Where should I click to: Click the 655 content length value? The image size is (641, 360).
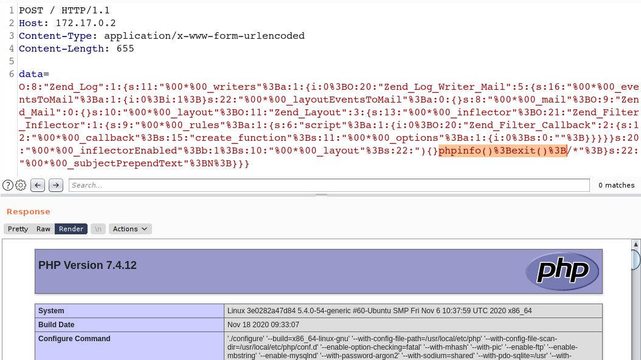[125, 49]
